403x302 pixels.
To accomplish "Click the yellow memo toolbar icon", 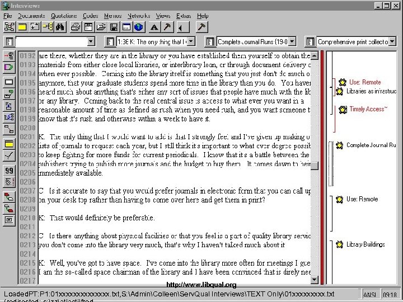I will 22,27.
